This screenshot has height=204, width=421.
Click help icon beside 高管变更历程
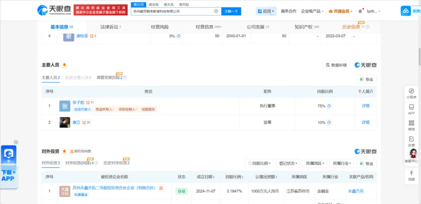[x=125, y=77]
